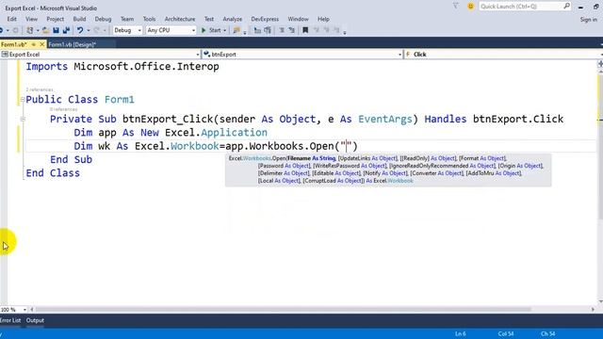Viewport: 603px width, 339px height.
Task: Click the word 'Imports' in the code
Action: (47, 67)
